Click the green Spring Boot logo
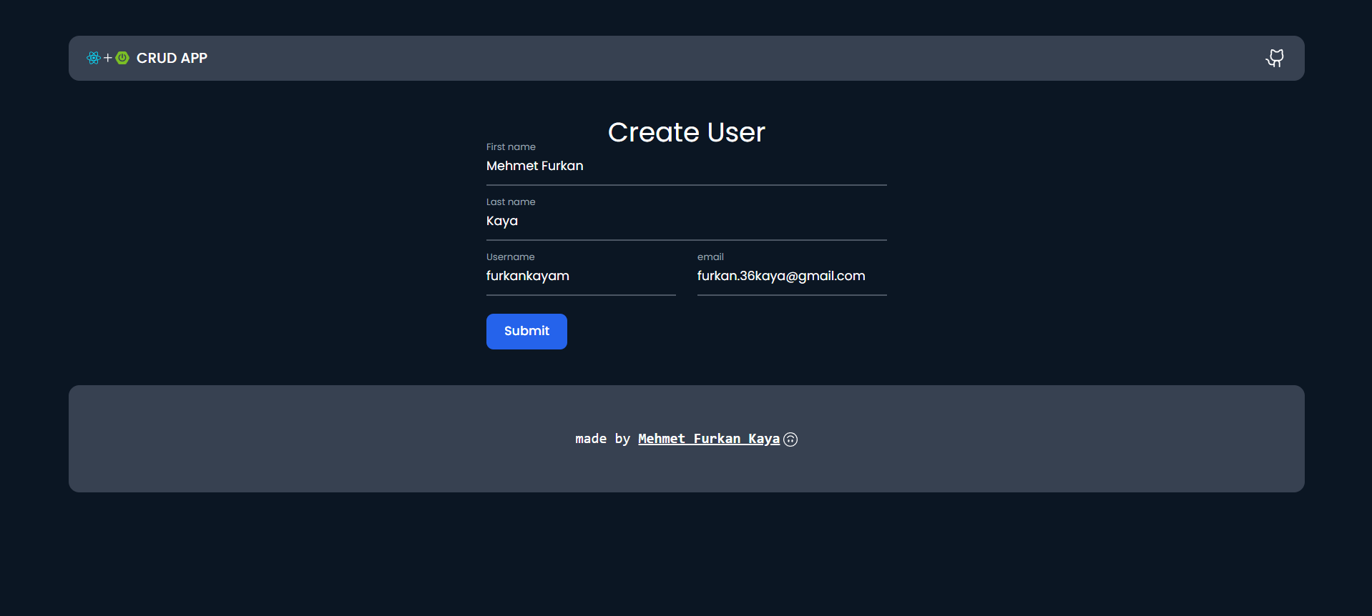The height and width of the screenshot is (616, 1372). point(122,58)
